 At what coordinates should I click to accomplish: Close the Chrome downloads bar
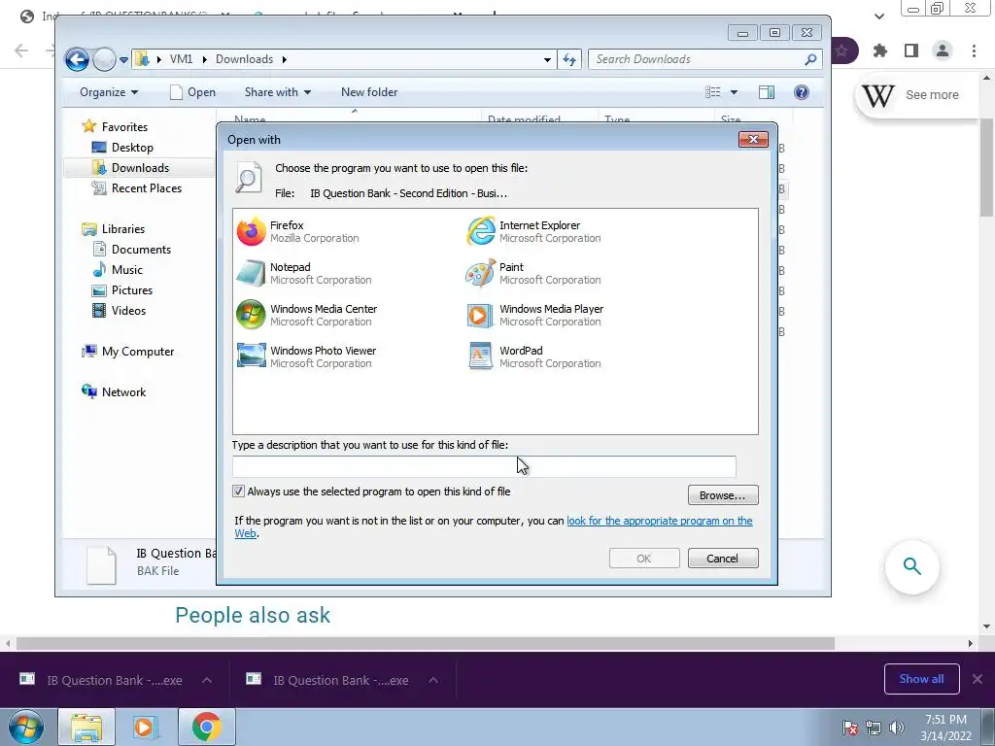tap(978, 679)
